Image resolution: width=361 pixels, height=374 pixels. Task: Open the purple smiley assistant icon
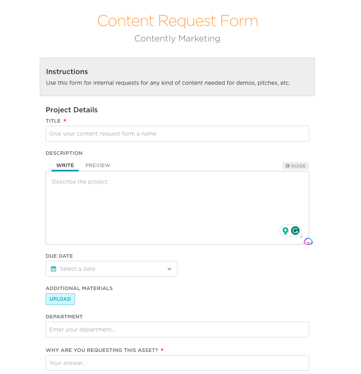click(308, 242)
